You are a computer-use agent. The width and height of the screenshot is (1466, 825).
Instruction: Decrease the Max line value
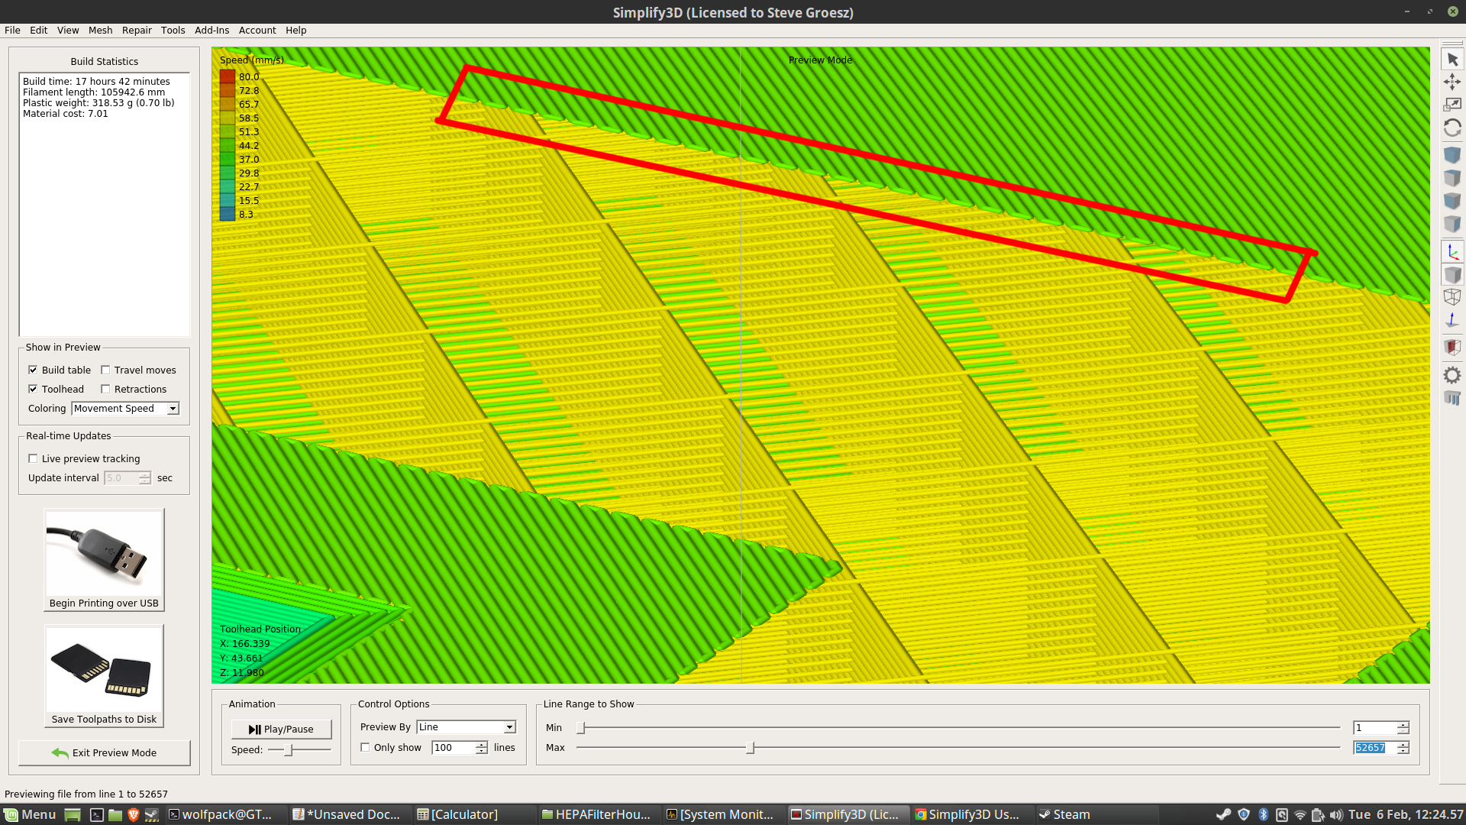(x=1403, y=751)
